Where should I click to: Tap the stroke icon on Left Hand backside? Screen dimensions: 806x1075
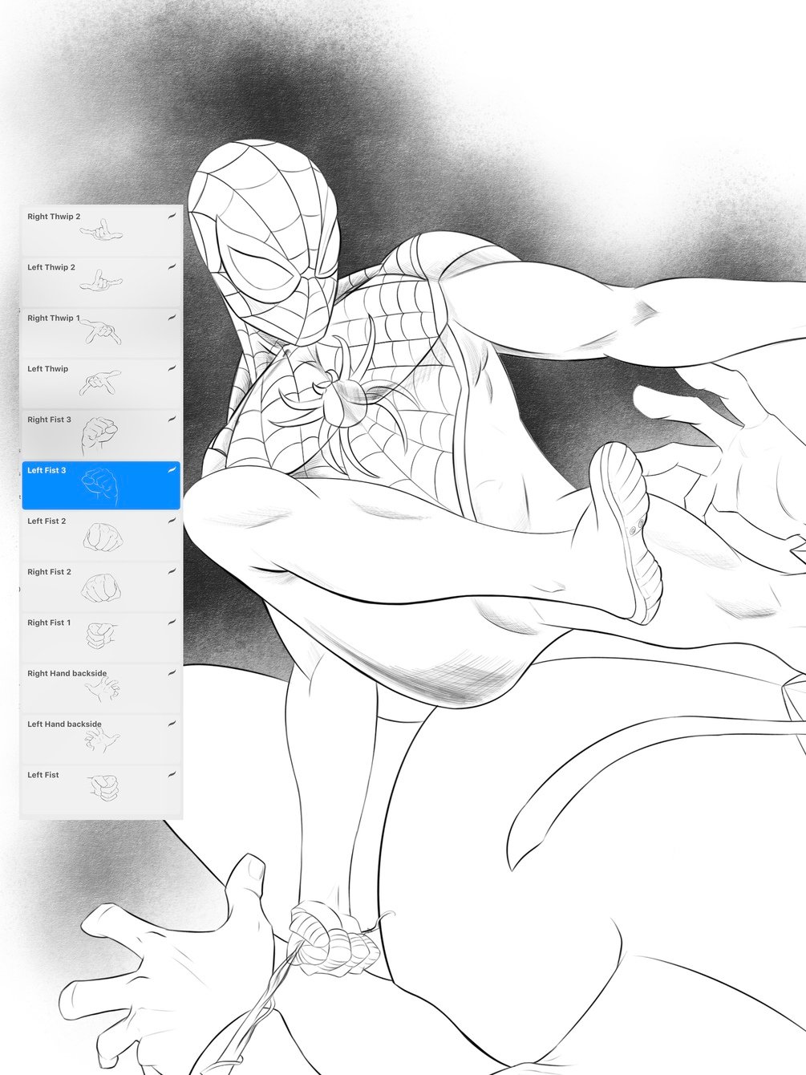coord(172,724)
